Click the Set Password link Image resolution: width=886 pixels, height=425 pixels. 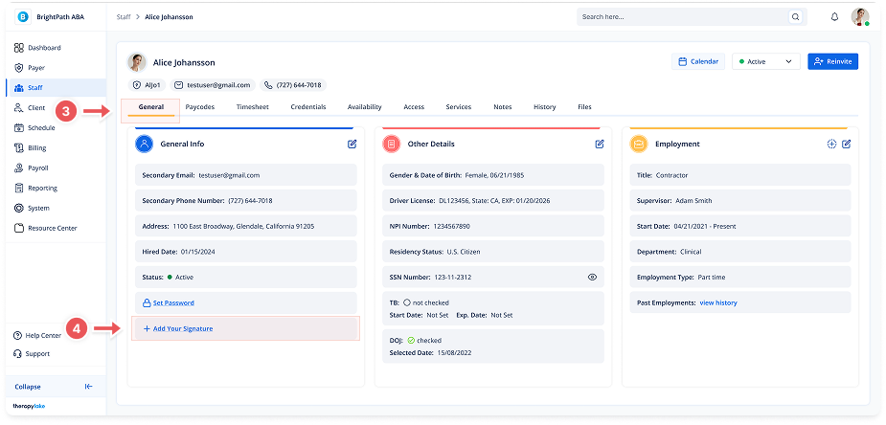coord(173,302)
